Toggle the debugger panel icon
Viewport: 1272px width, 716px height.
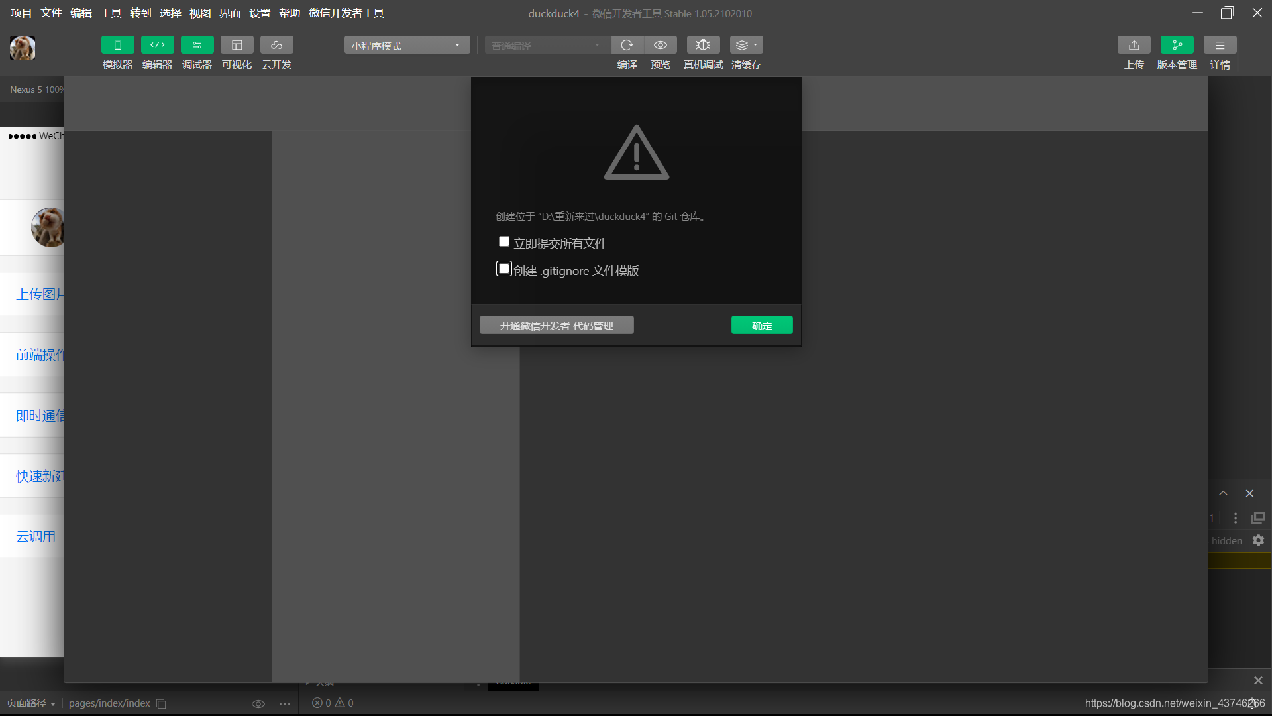pyautogui.click(x=197, y=45)
